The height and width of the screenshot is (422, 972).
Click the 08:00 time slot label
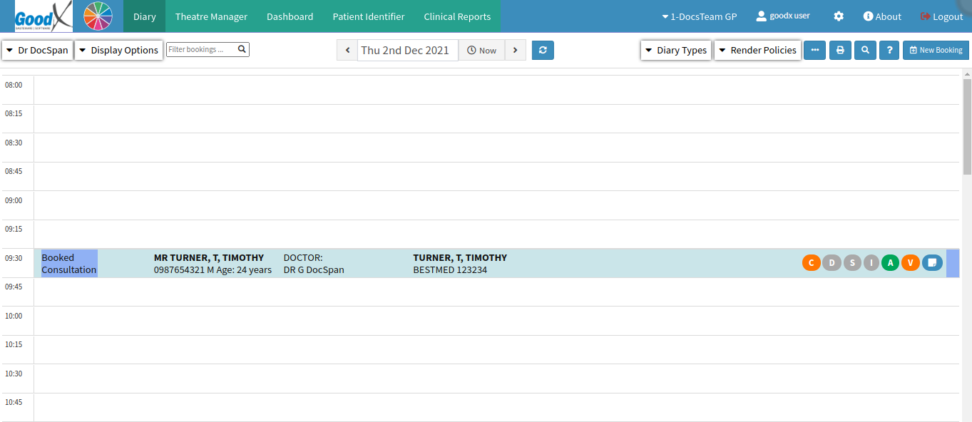(x=14, y=85)
